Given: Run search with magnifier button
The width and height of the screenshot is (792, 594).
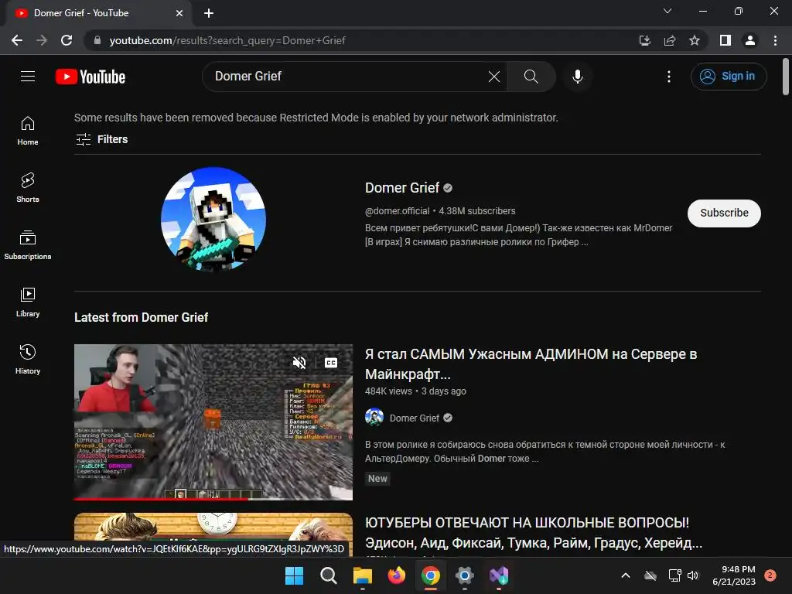Looking at the screenshot, I should coord(531,77).
